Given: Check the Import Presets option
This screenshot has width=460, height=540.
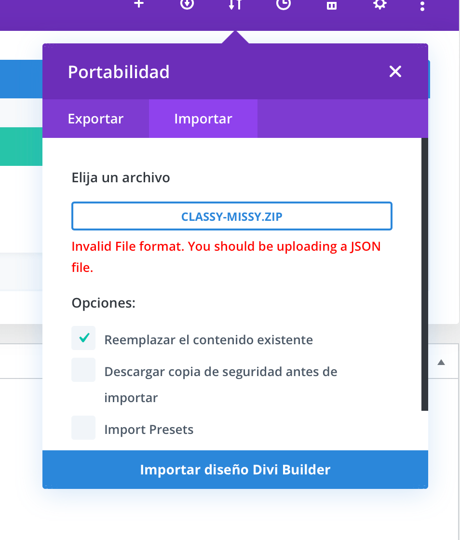Looking at the screenshot, I should coord(83,428).
